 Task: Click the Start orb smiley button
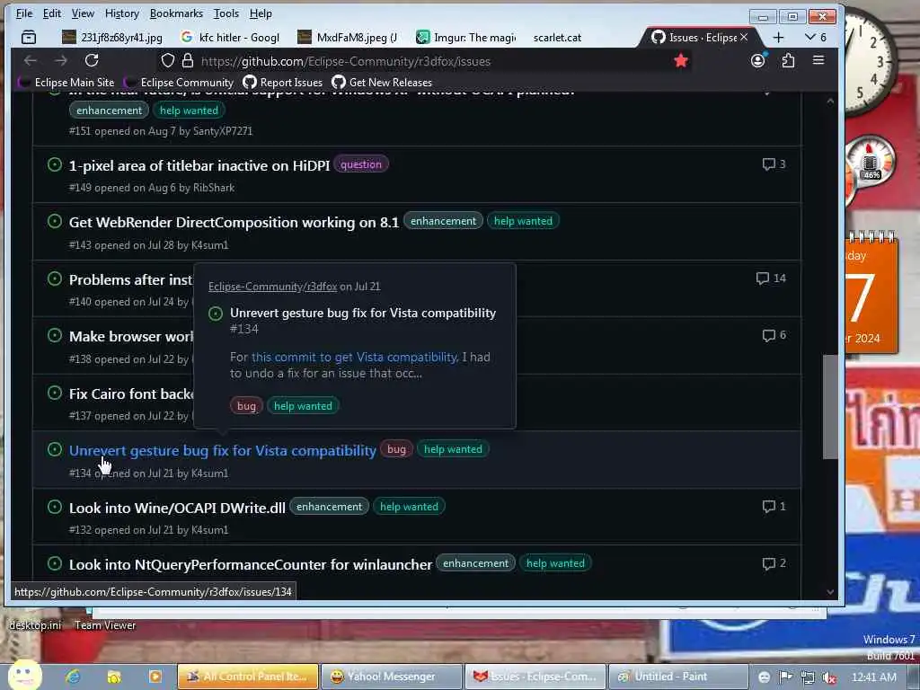click(x=24, y=675)
